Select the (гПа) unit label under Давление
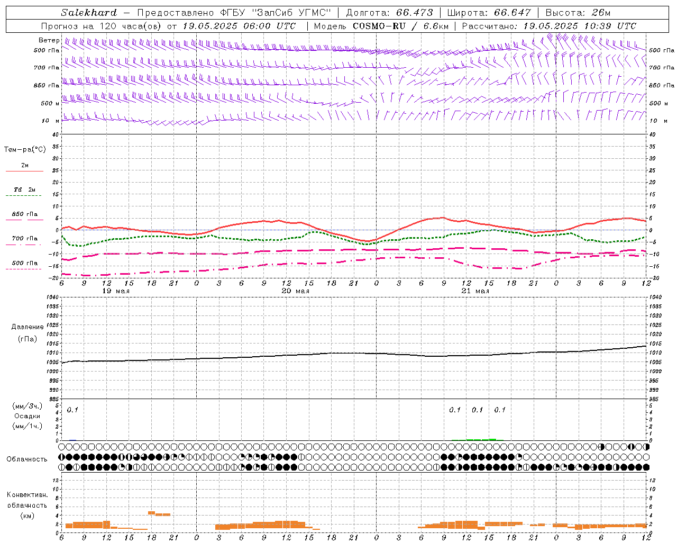The width and height of the screenshot is (677, 542). 28,339
